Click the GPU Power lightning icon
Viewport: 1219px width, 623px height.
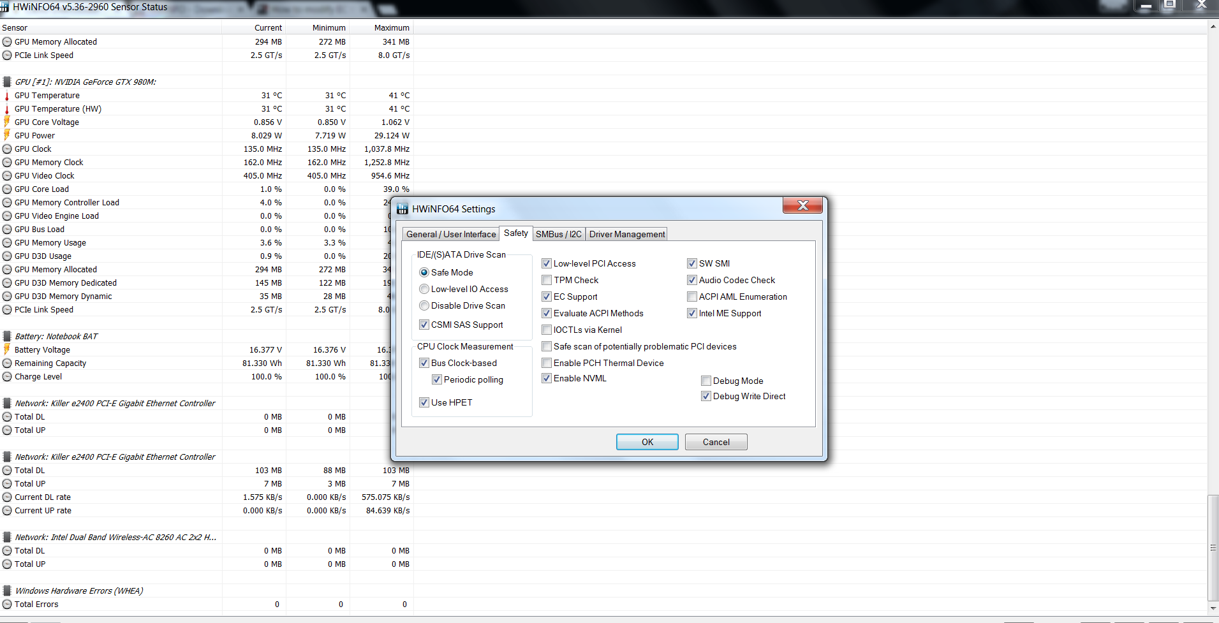[7, 135]
